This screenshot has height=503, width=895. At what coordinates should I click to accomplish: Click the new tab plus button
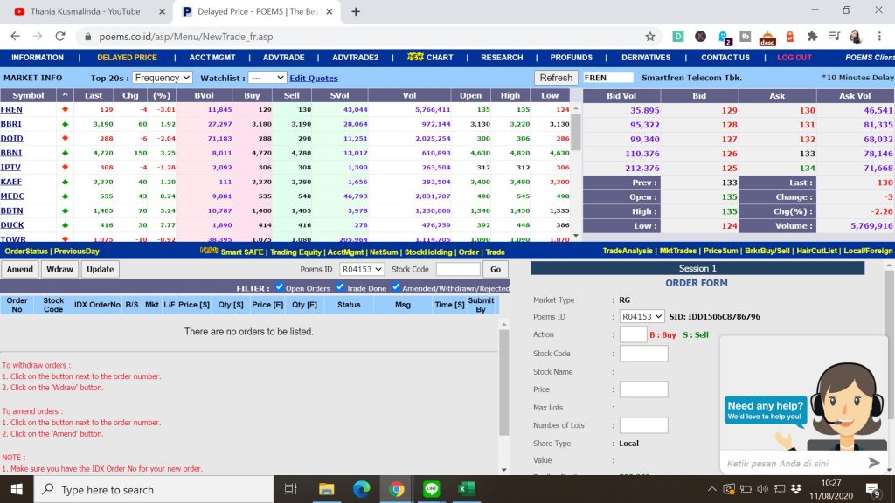click(356, 12)
